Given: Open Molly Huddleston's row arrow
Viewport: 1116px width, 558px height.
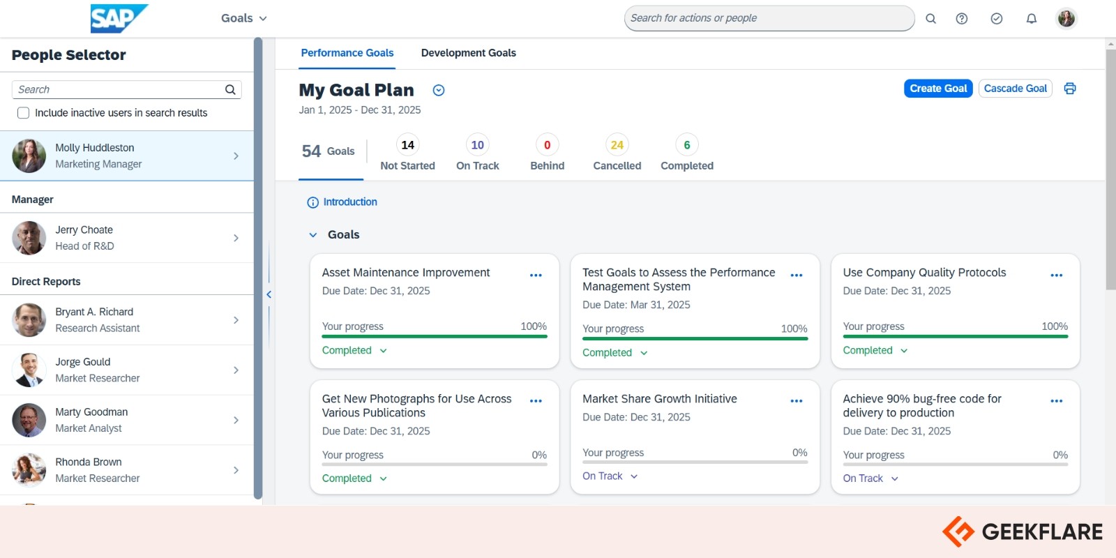Looking at the screenshot, I should tap(236, 156).
